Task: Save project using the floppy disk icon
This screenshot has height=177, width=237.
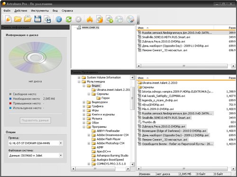Action: point(37,19)
